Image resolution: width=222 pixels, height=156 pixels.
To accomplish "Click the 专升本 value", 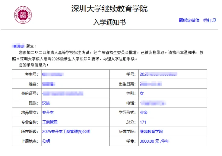I will point(48,112).
